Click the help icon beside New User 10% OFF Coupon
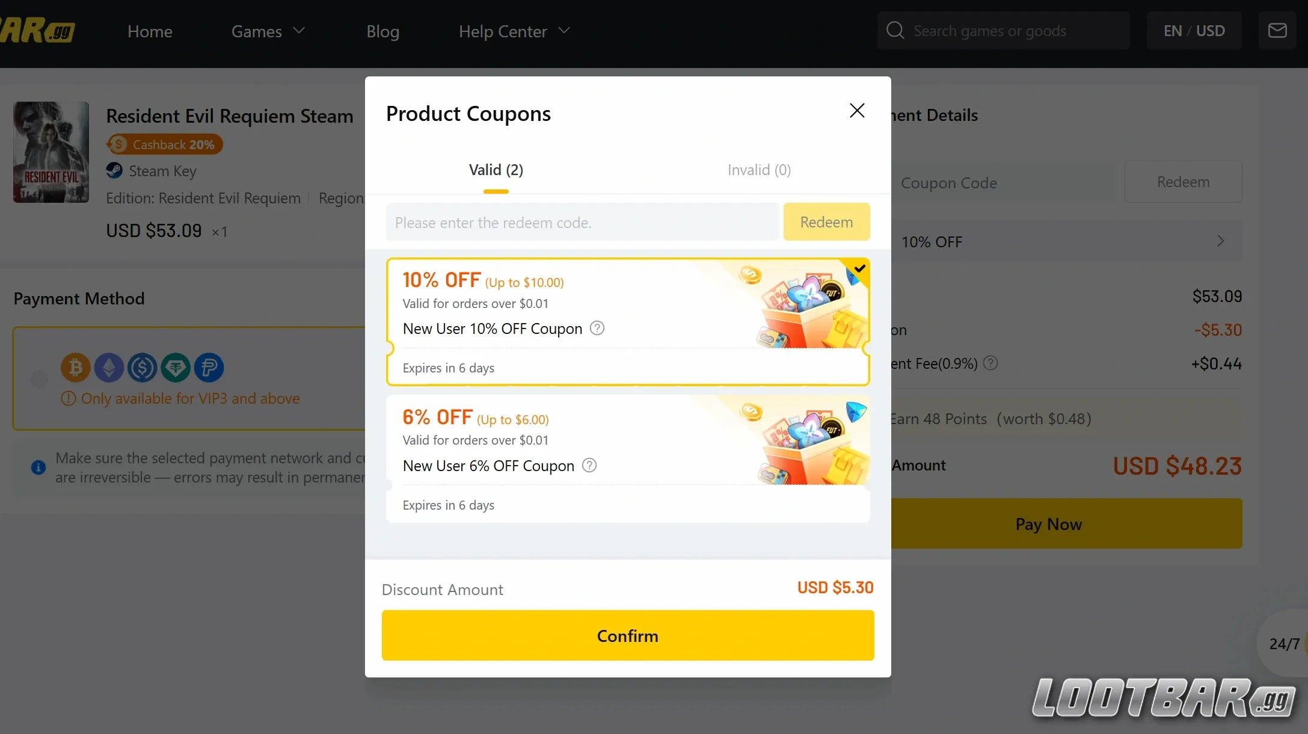The image size is (1308, 734). coord(597,328)
